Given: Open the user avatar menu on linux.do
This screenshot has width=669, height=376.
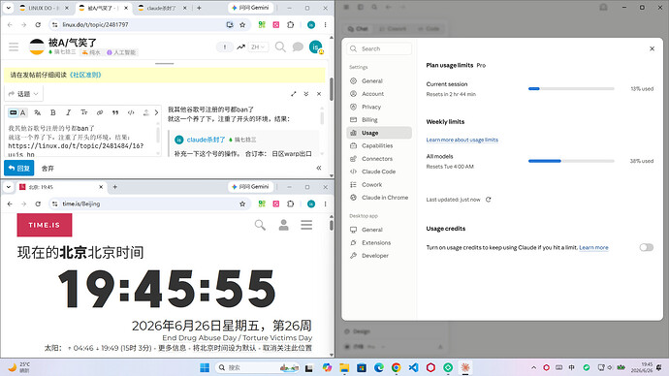Looking at the screenshot, I should tap(316, 47).
